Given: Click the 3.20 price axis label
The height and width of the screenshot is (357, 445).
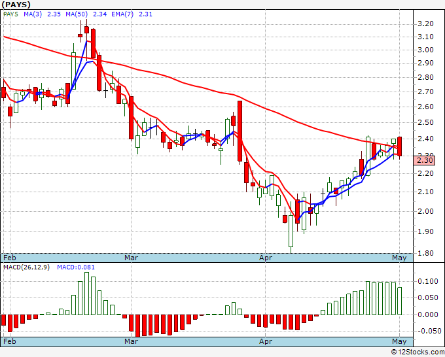Looking at the screenshot, I should click(426, 24).
